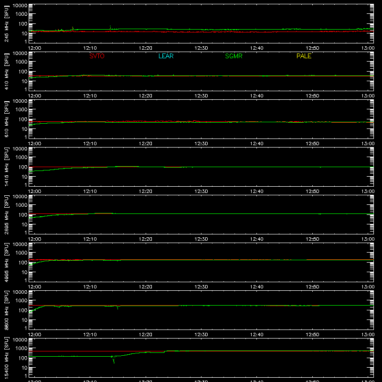Click the 1000 y-tick of 2695 MHz panel
This screenshot has width=382, height=382.
click(21, 205)
